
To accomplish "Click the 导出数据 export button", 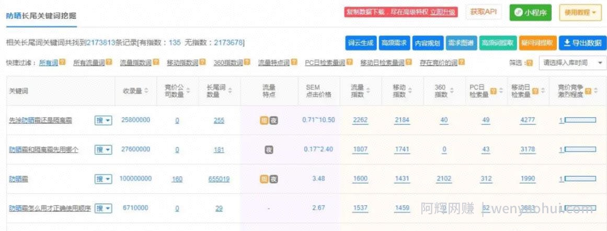I will [582, 43].
